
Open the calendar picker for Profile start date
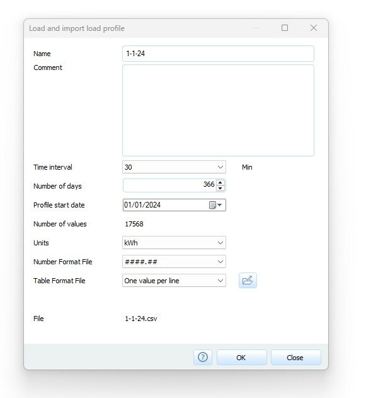pos(216,205)
